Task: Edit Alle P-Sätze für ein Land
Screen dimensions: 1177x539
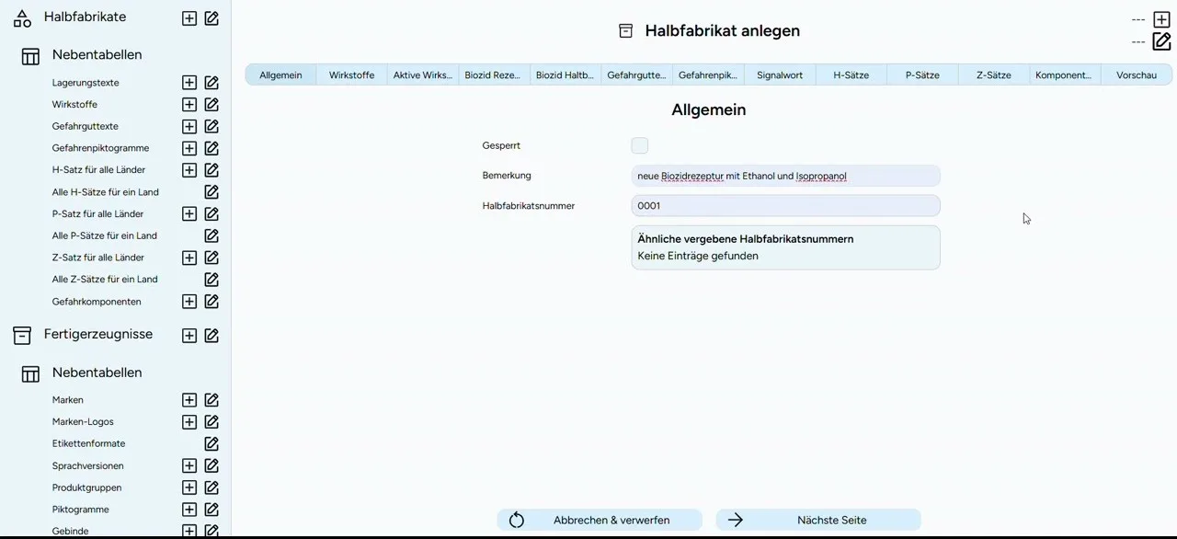Action: tap(211, 235)
